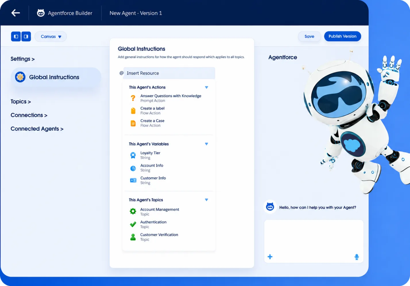Click the microphone icon in chat box
This screenshot has height=286, width=410.
coord(357,257)
